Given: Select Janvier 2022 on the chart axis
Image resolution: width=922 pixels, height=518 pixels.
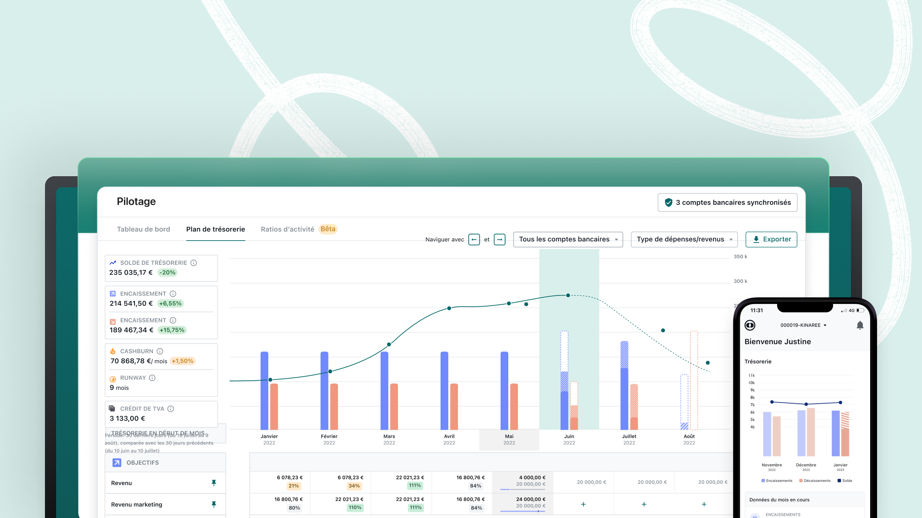Looking at the screenshot, I should [269, 439].
